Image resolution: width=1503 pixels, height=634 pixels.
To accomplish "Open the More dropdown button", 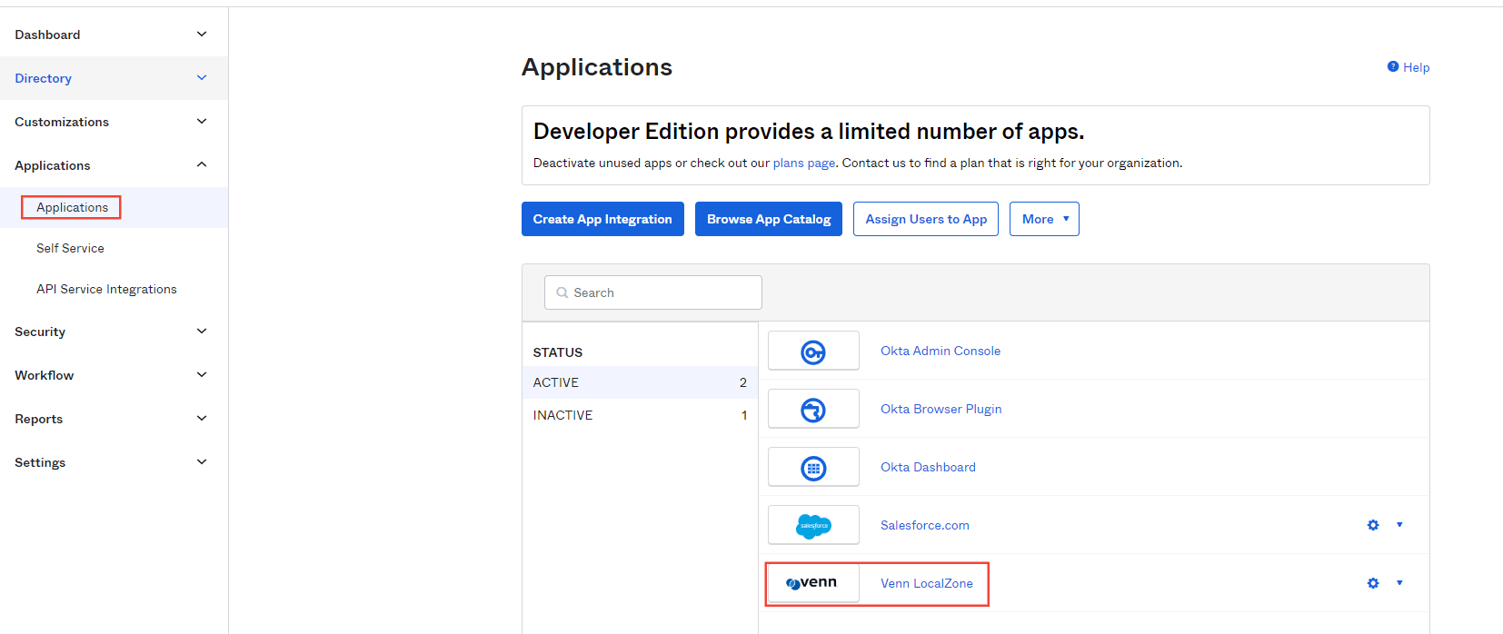I will (1044, 219).
